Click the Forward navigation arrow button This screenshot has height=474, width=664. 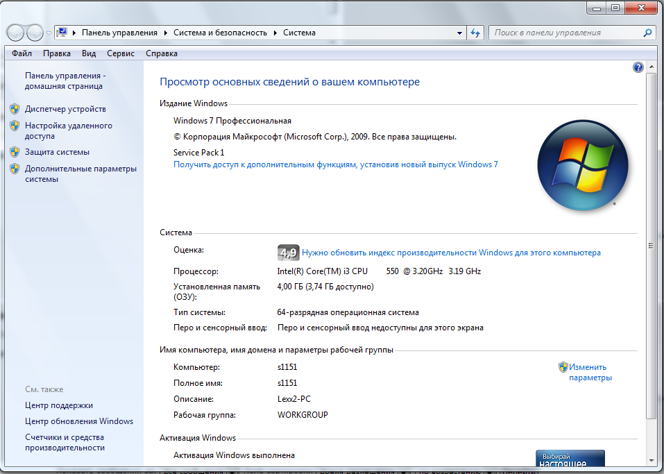(35, 33)
